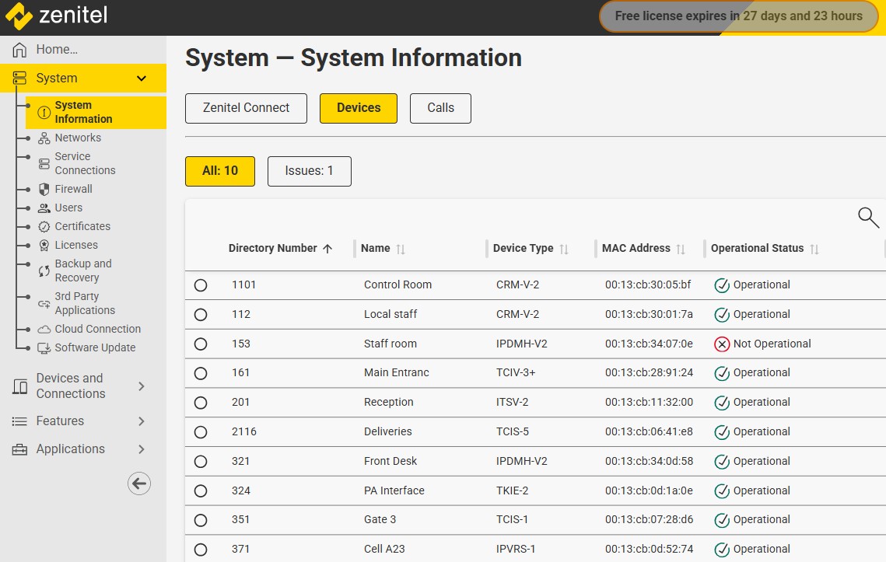Click the Certificates badge icon
Viewport: 886px width, 562px height.
44,226
